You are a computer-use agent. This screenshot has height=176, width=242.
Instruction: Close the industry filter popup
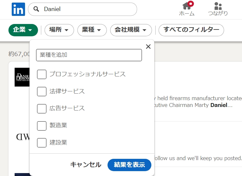[x=148, y=47]
